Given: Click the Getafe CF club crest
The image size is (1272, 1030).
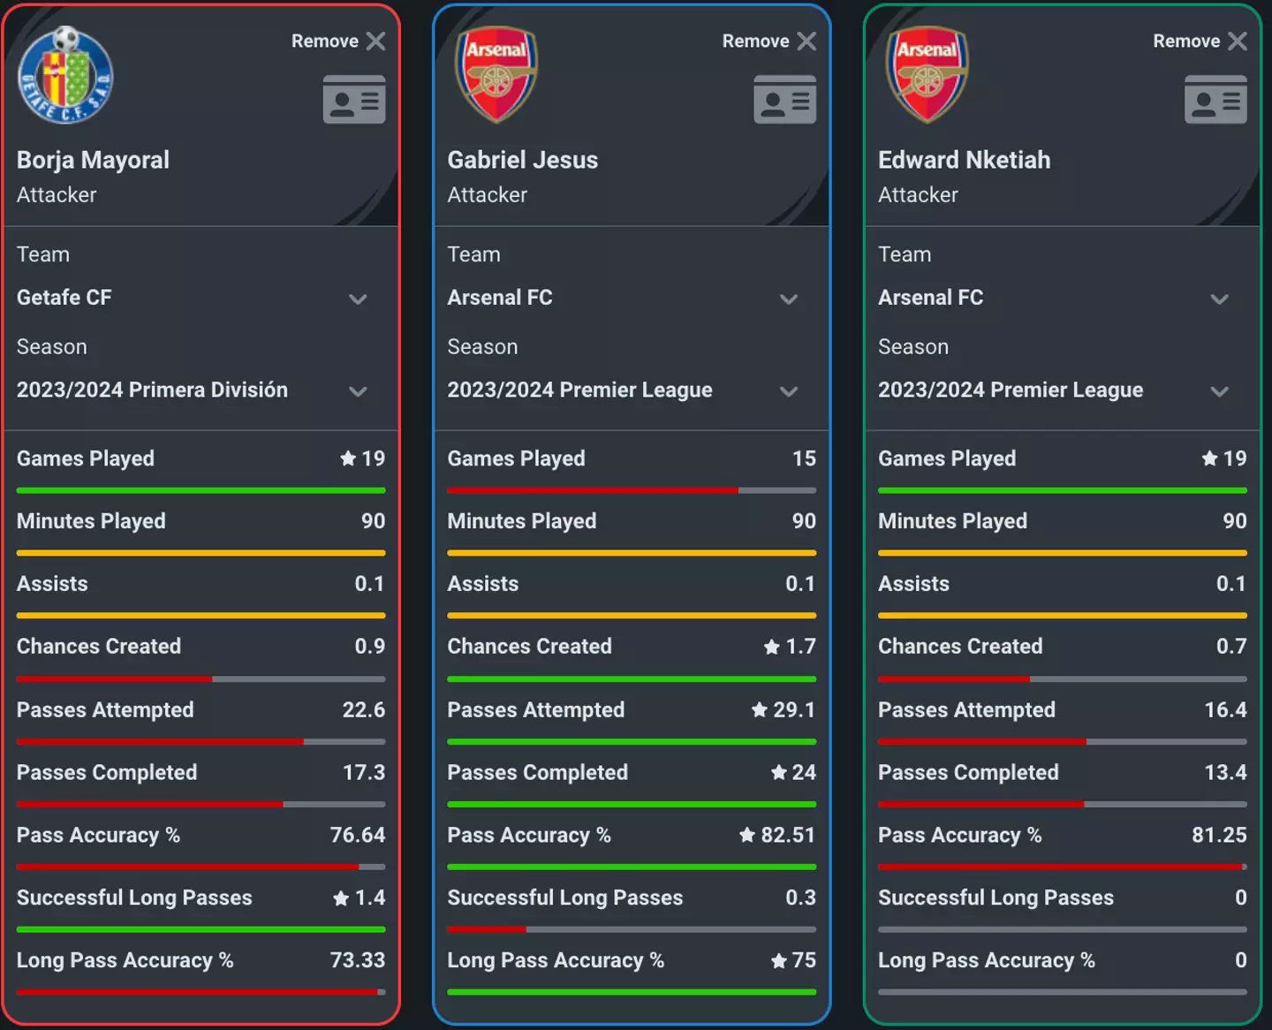Looking at the screenshot, I should point(65,76).
